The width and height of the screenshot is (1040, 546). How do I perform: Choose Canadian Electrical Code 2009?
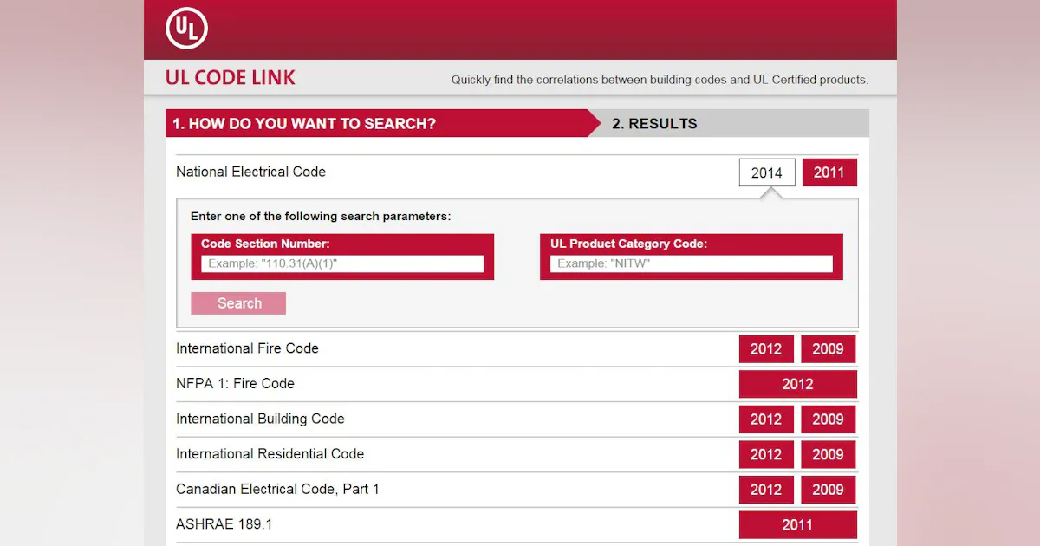click(829, 490)
